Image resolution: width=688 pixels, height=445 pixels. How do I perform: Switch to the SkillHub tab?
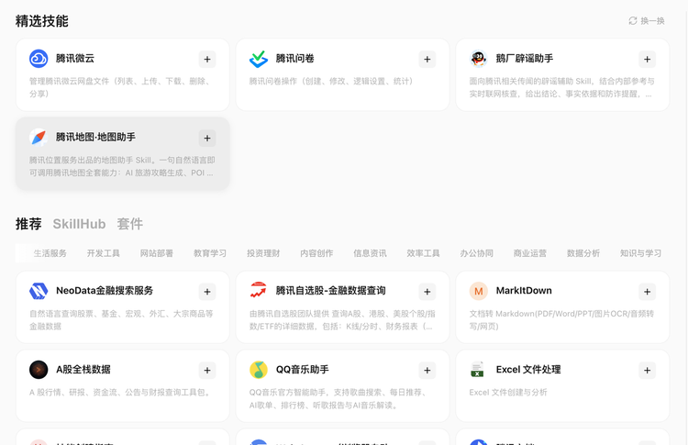click(79, 224)
